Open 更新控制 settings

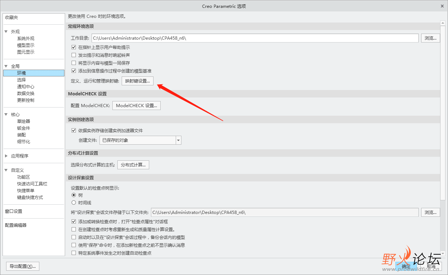pyautogui.click(x=26, y=100)
